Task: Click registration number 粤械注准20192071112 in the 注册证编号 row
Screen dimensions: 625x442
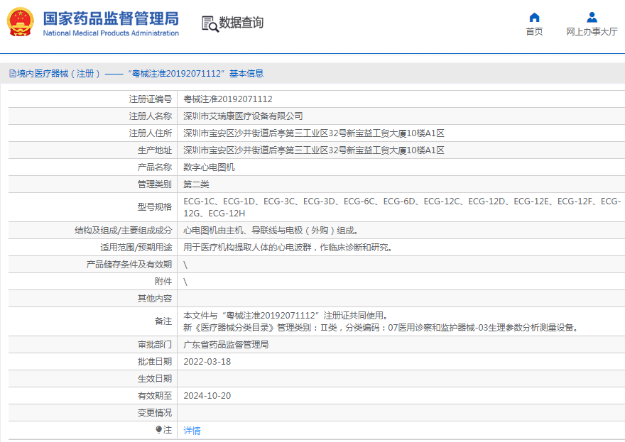Action: 228,99
